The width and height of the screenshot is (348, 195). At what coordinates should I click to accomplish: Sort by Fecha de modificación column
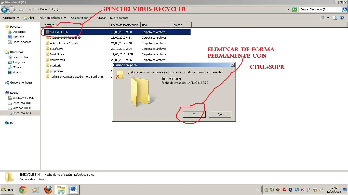click(x=125, y=25)
